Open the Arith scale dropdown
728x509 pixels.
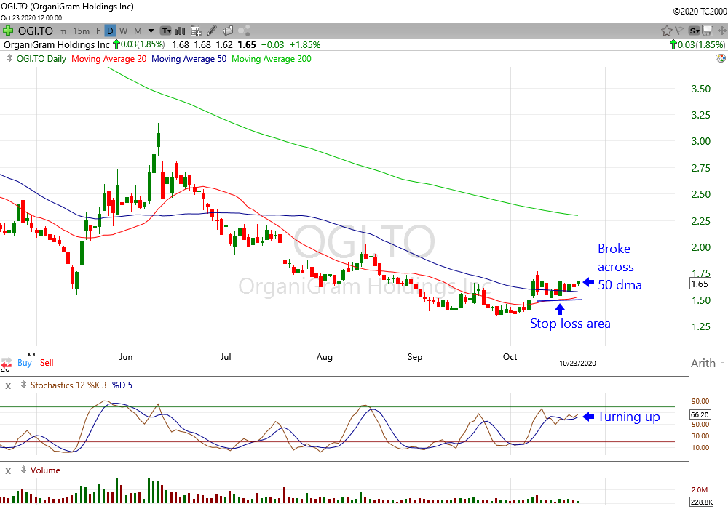[x=708, y=363]
